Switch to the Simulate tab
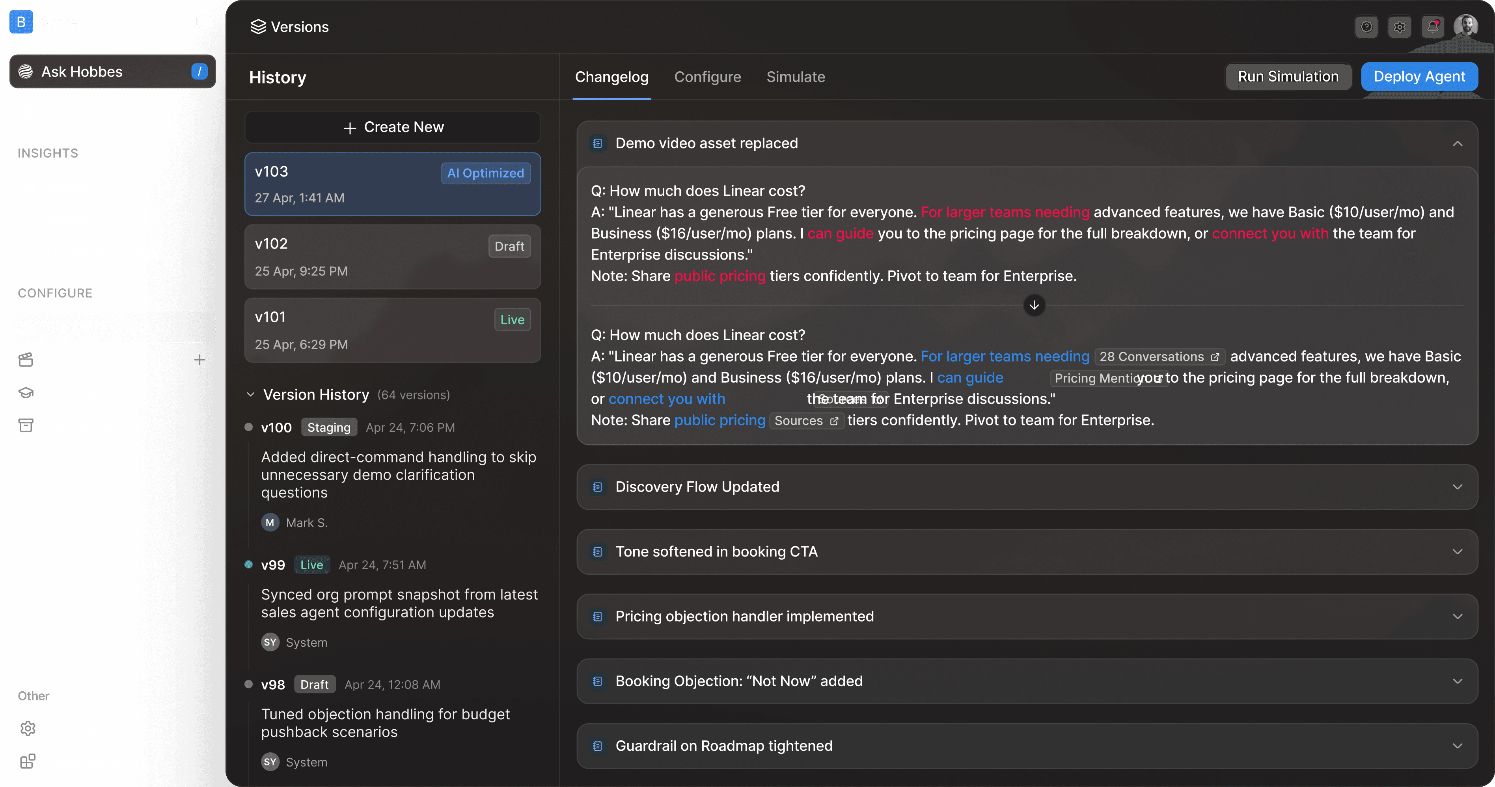Screen dimensions: 1495x787 click(x=795, y=76)
